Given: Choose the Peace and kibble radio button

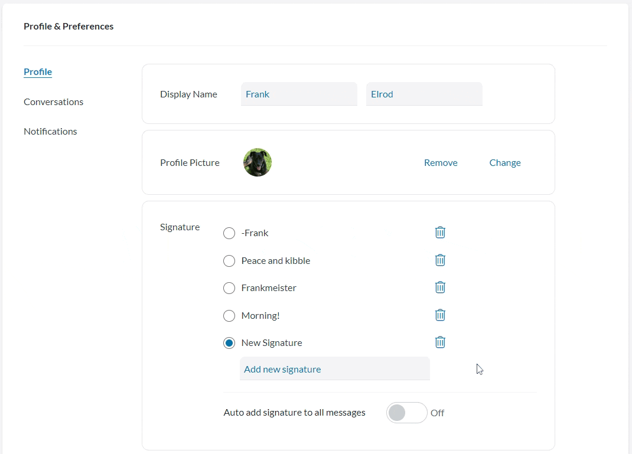Looking at the screenshot, I should click(x=229, y=261).
